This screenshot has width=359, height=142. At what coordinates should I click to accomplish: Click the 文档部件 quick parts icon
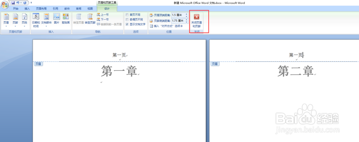46,17
